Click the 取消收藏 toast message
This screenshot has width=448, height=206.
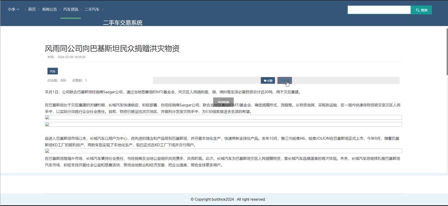[x=223, y=102]
